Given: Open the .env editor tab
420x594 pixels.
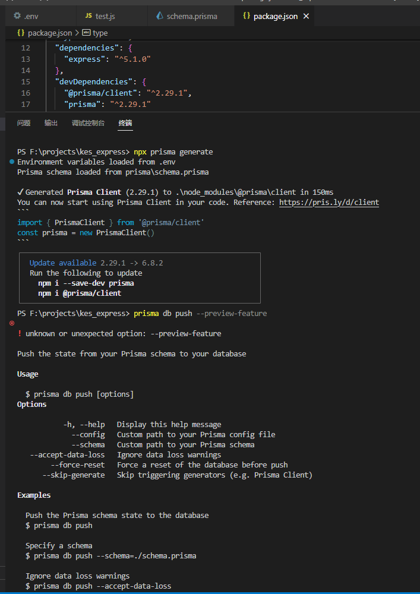Looking at the screenshot, I should click(31, 16).
